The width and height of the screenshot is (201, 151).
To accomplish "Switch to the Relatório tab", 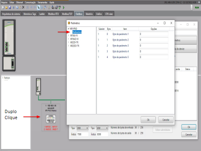I will pos(89,14).
